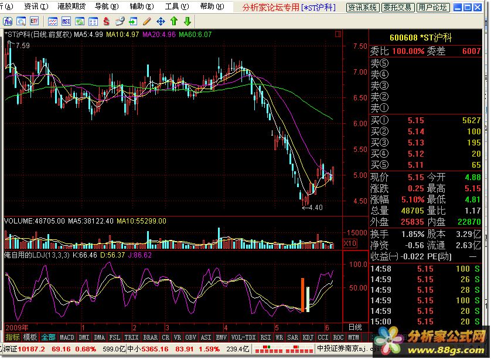Select the 模板 tab
The image size is (491, 359).
(30, 337)
